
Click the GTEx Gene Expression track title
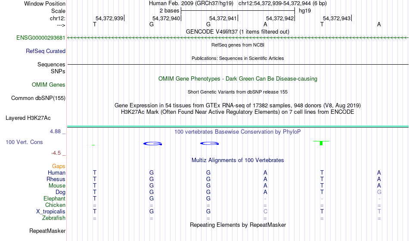tap(238, 106)
